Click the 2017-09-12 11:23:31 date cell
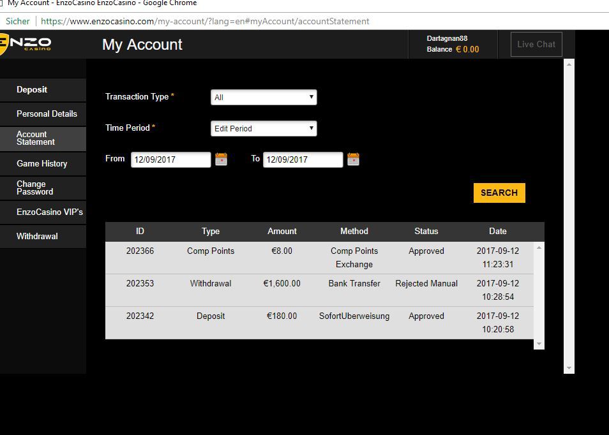 pyautogui.click(x=498, y=258)
